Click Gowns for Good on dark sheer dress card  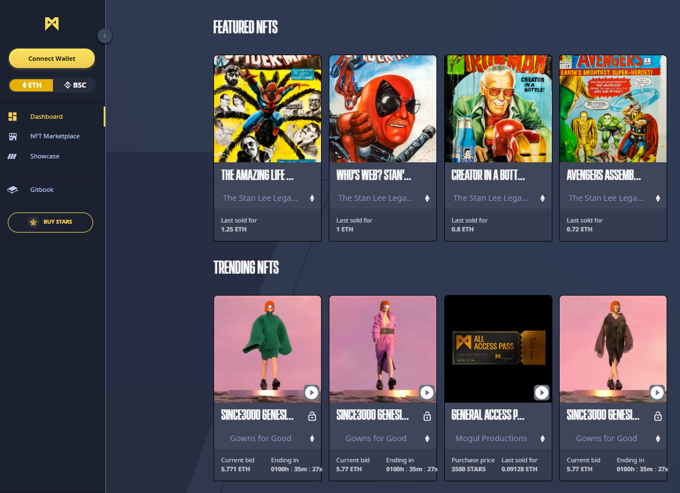pyautogui.click(x=606, y=438)
